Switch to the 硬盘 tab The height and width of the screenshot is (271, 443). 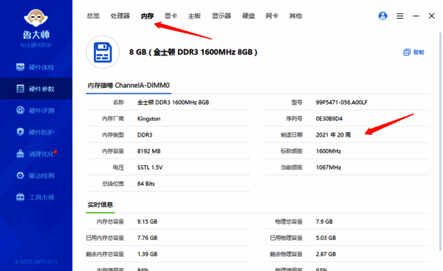click(x=249, y=16)
